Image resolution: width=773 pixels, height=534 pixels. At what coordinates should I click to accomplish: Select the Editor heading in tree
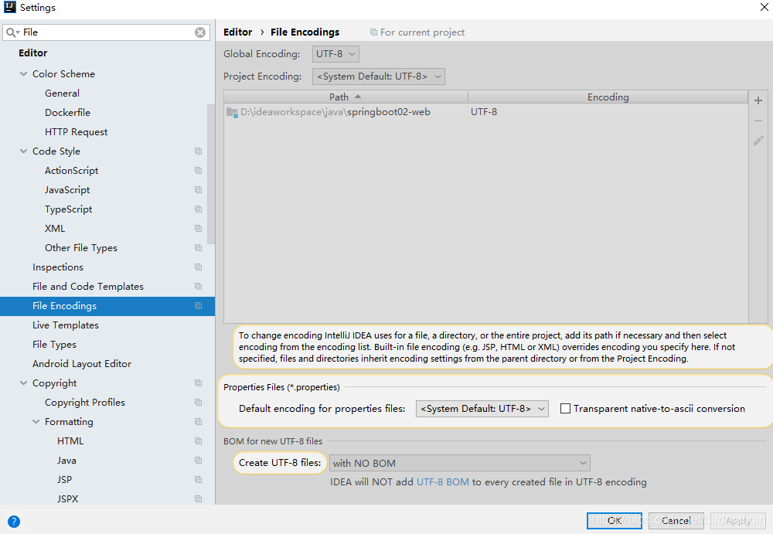pos(33,53)
